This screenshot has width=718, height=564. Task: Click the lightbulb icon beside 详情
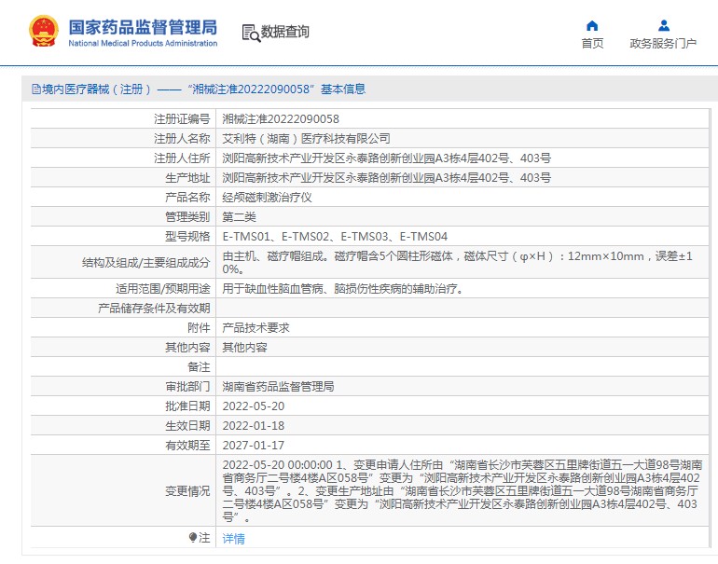[193, 538]
